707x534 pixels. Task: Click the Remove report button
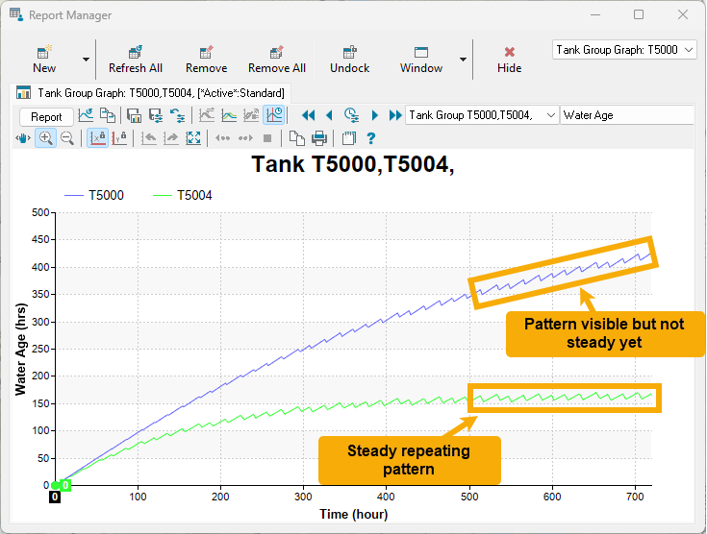coord(206,60)
